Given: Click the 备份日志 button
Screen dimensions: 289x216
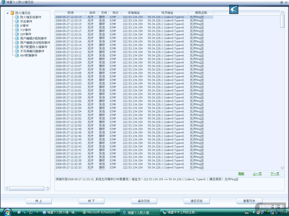Looking at the screenshot, I should (144, 201).
